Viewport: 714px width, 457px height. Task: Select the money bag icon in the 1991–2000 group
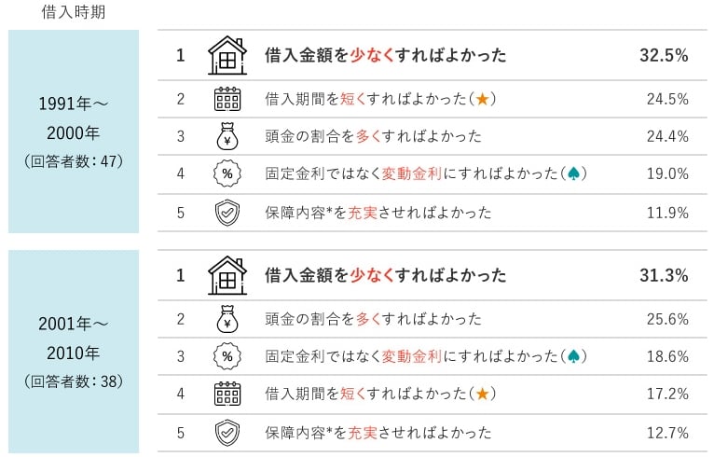(227, 136)
